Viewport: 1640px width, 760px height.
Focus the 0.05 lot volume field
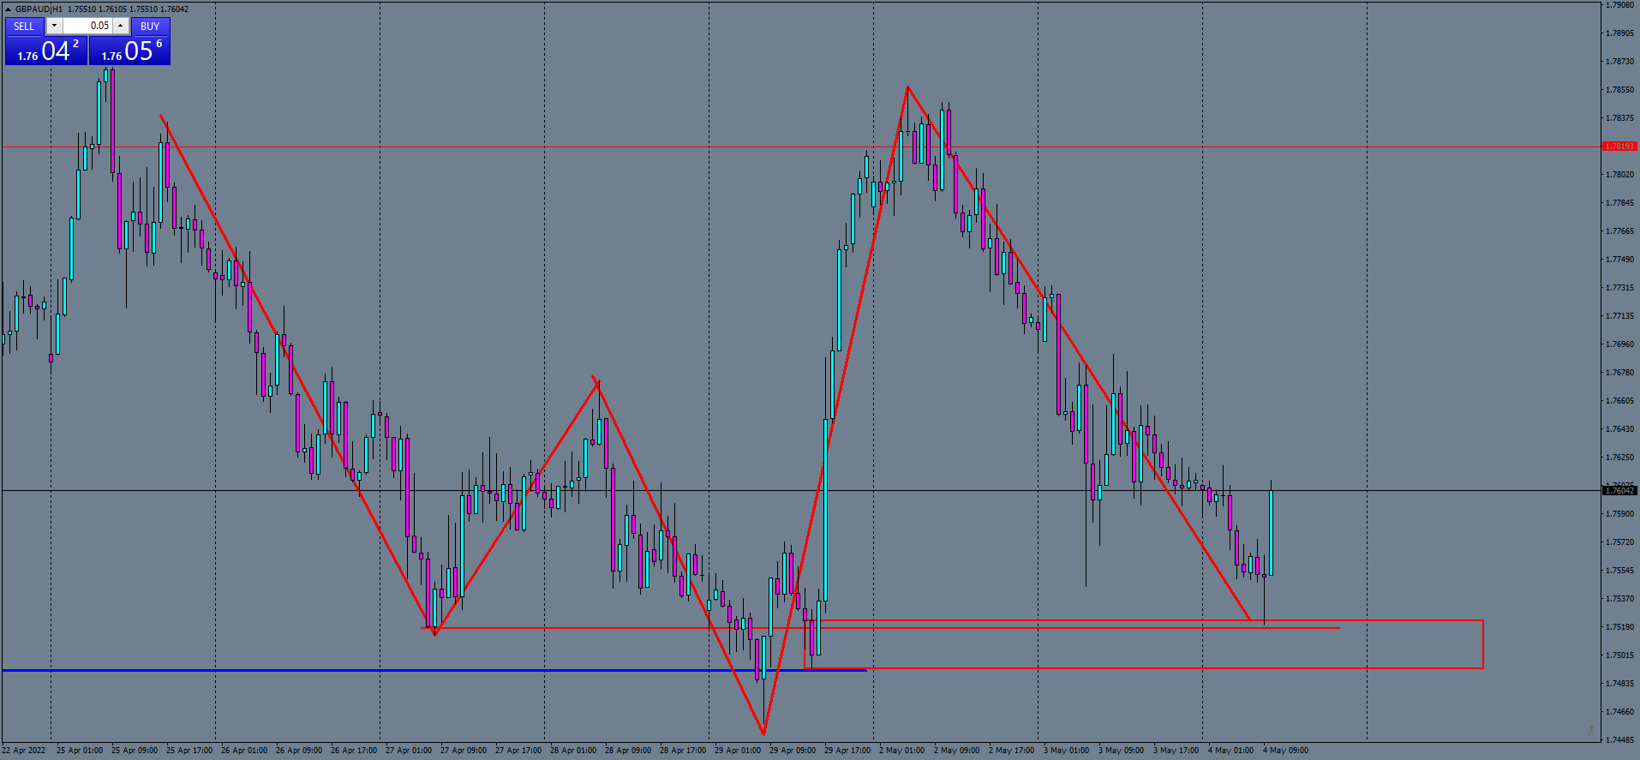click(x=87, y=26)
